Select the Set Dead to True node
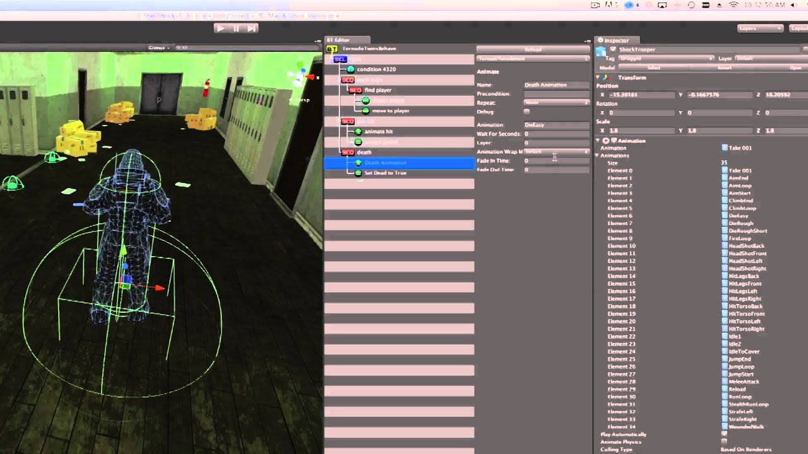 pyautogui.click(x=385, y=173)
